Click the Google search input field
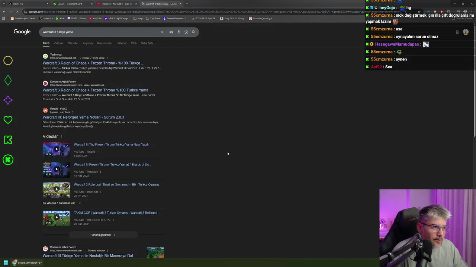Screen dimensions: 476x267 [100, 32]
